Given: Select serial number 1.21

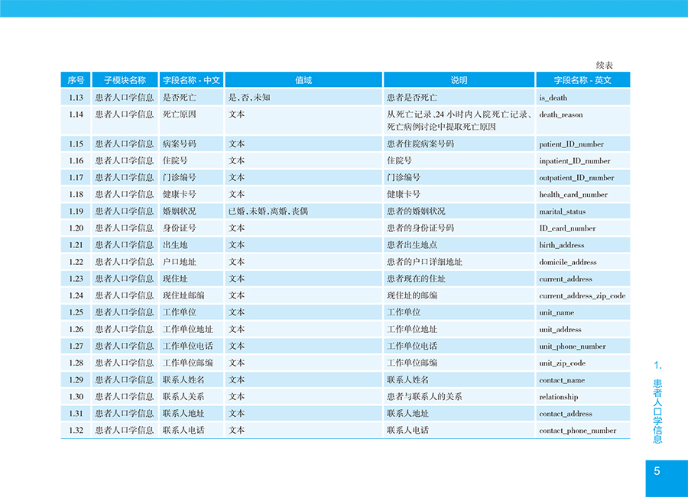Looking at the screenshot, I should (76, 245).
